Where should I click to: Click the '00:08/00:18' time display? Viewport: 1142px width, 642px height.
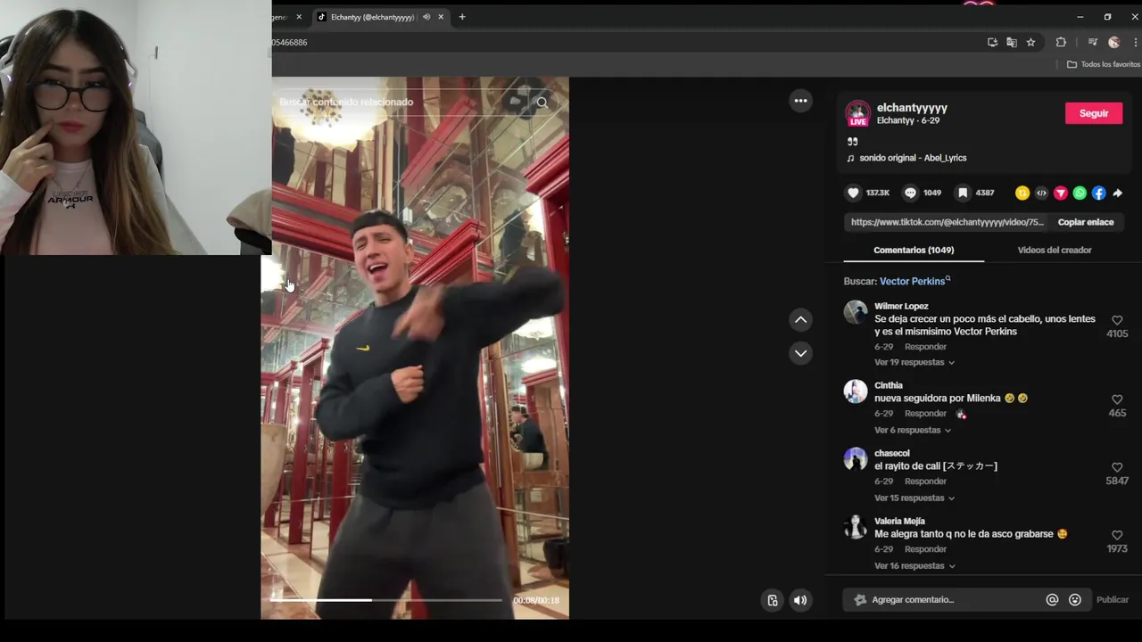535,600
